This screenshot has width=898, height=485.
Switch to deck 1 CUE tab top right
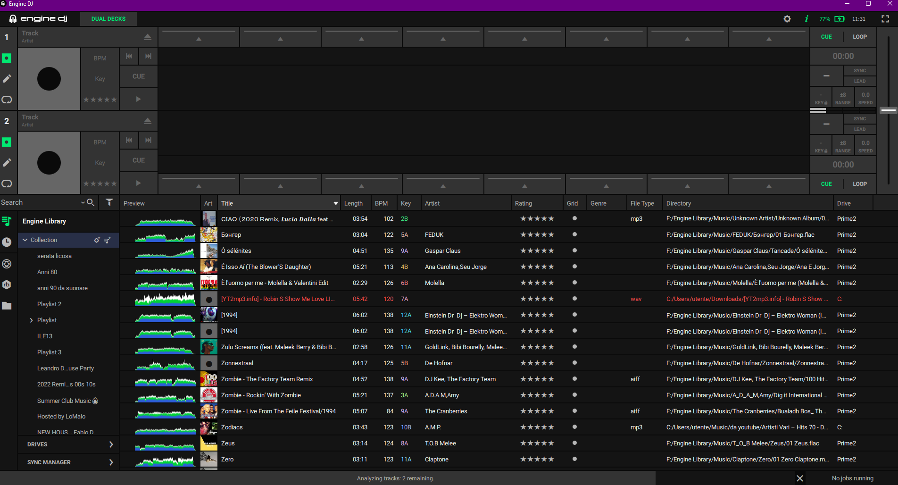pyautogui.click(x=826, y=37)
